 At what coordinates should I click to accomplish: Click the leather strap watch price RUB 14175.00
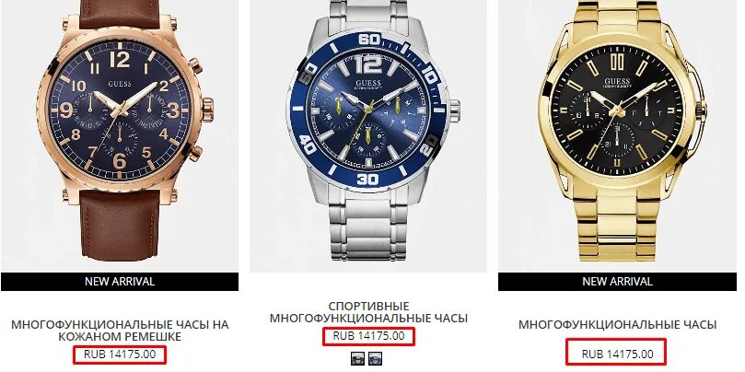[120, 354]
